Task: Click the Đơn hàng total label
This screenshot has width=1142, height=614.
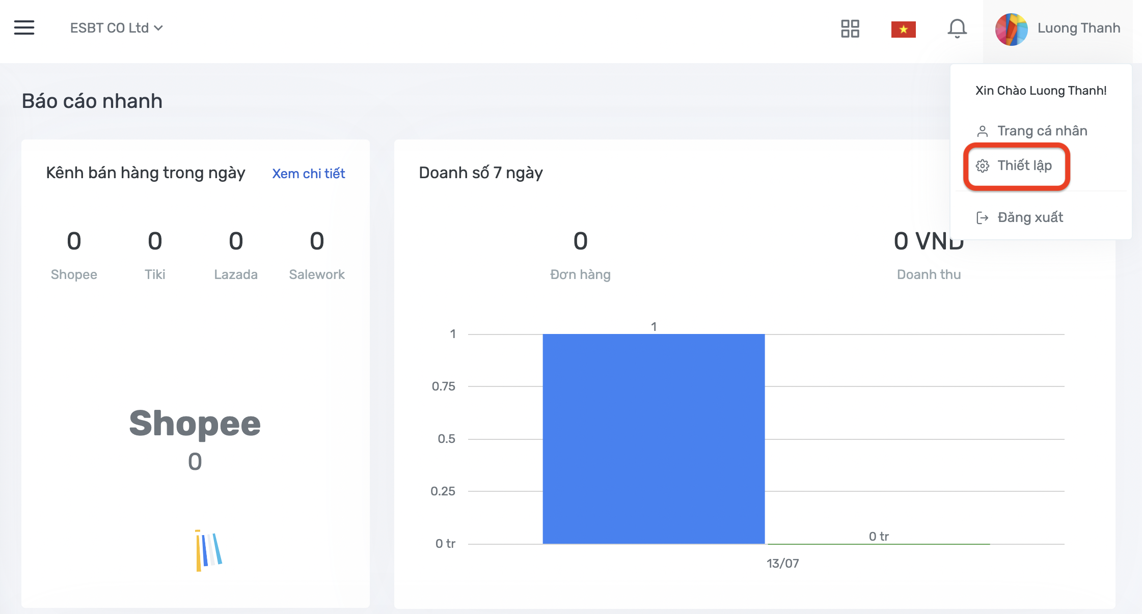Action: [x=580, y=274]
